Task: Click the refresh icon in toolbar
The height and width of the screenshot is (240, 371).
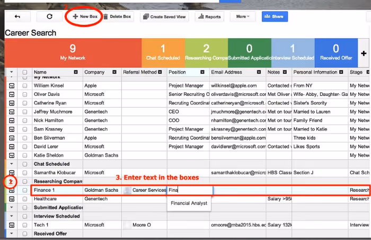Action: (x=49, y=16)
